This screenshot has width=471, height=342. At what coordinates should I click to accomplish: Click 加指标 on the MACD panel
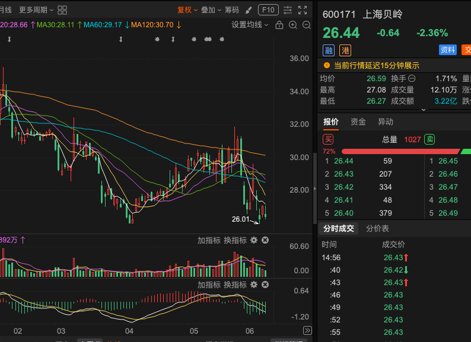209,285
